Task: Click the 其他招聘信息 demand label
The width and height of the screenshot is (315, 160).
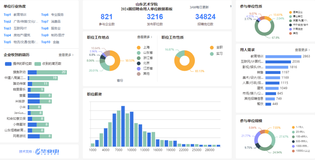Action: (x=254, y=99)
